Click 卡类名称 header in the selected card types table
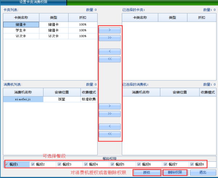Image resolution: width=218 pixels, height=178 pixels. (140, 18)
